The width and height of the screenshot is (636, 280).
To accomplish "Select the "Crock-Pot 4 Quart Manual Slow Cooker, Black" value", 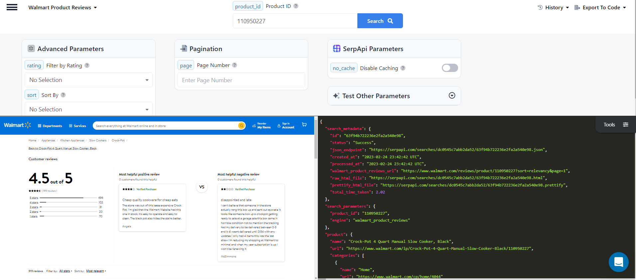I will tap(400, 242).
